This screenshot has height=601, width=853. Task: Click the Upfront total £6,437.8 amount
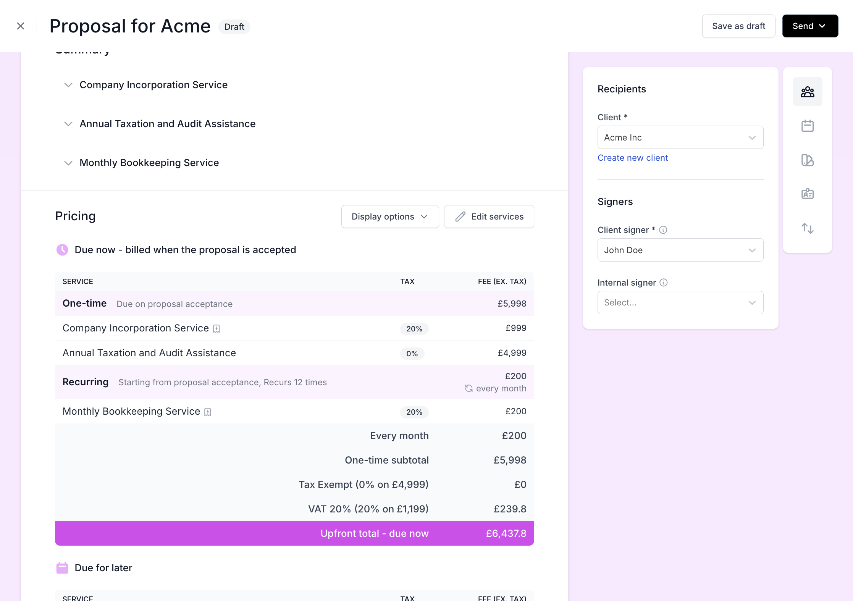(506, 533)
